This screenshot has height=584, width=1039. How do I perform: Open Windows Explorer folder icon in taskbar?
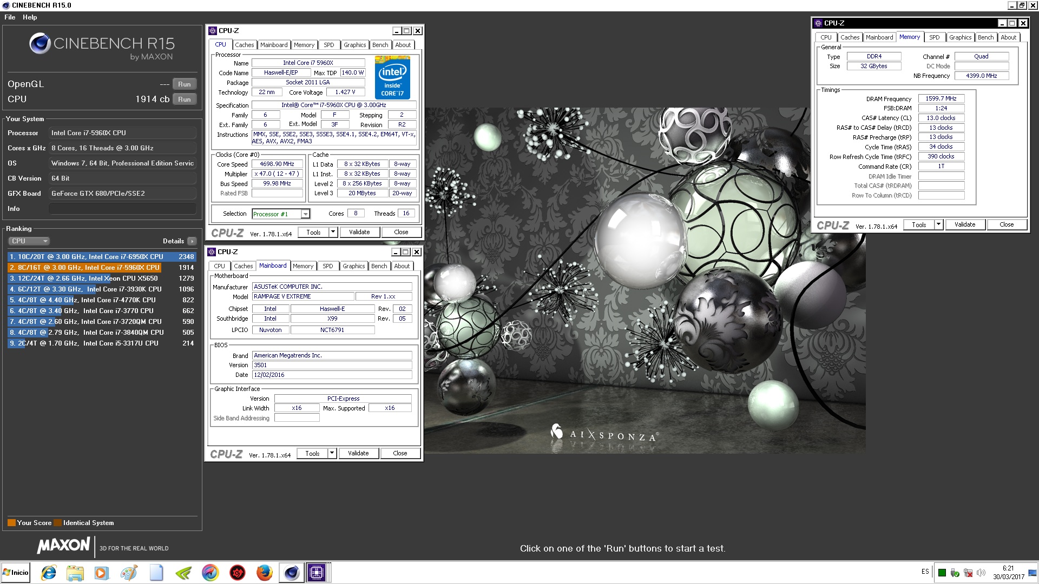pos(75,573)
